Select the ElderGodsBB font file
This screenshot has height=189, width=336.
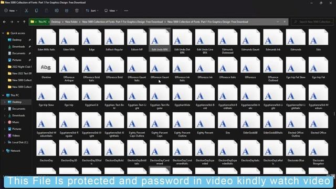click(250, 123)
